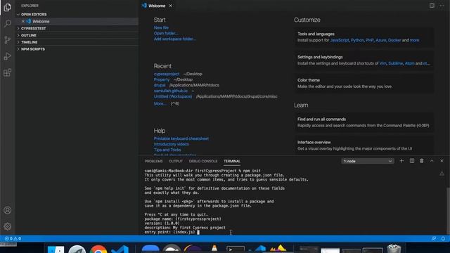
Task: Install Python language support link
Action: point(357,40)
